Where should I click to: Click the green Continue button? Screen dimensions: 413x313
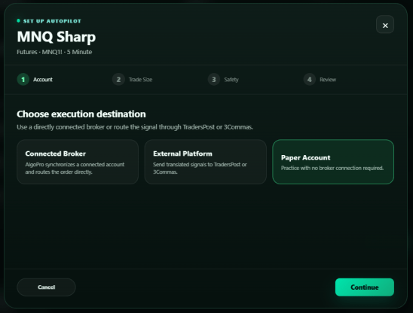pos(365,287)
